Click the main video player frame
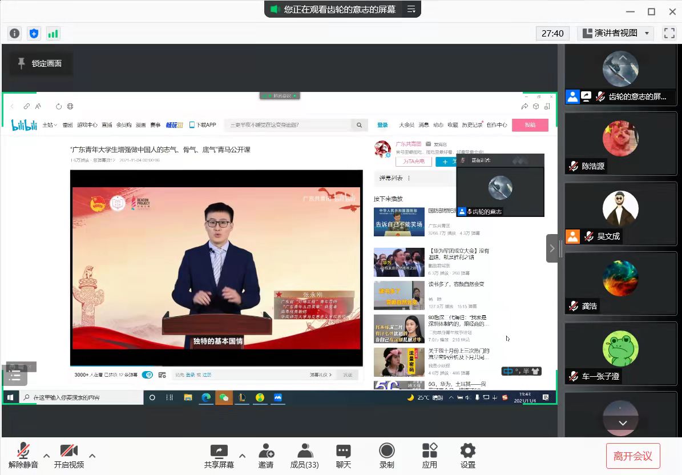 (x=216, y=268)
